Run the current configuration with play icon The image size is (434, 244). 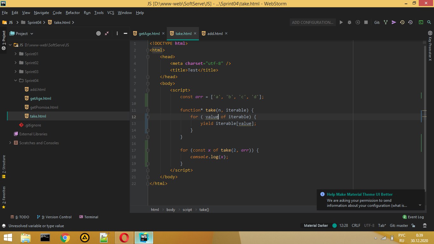(341, 22)
